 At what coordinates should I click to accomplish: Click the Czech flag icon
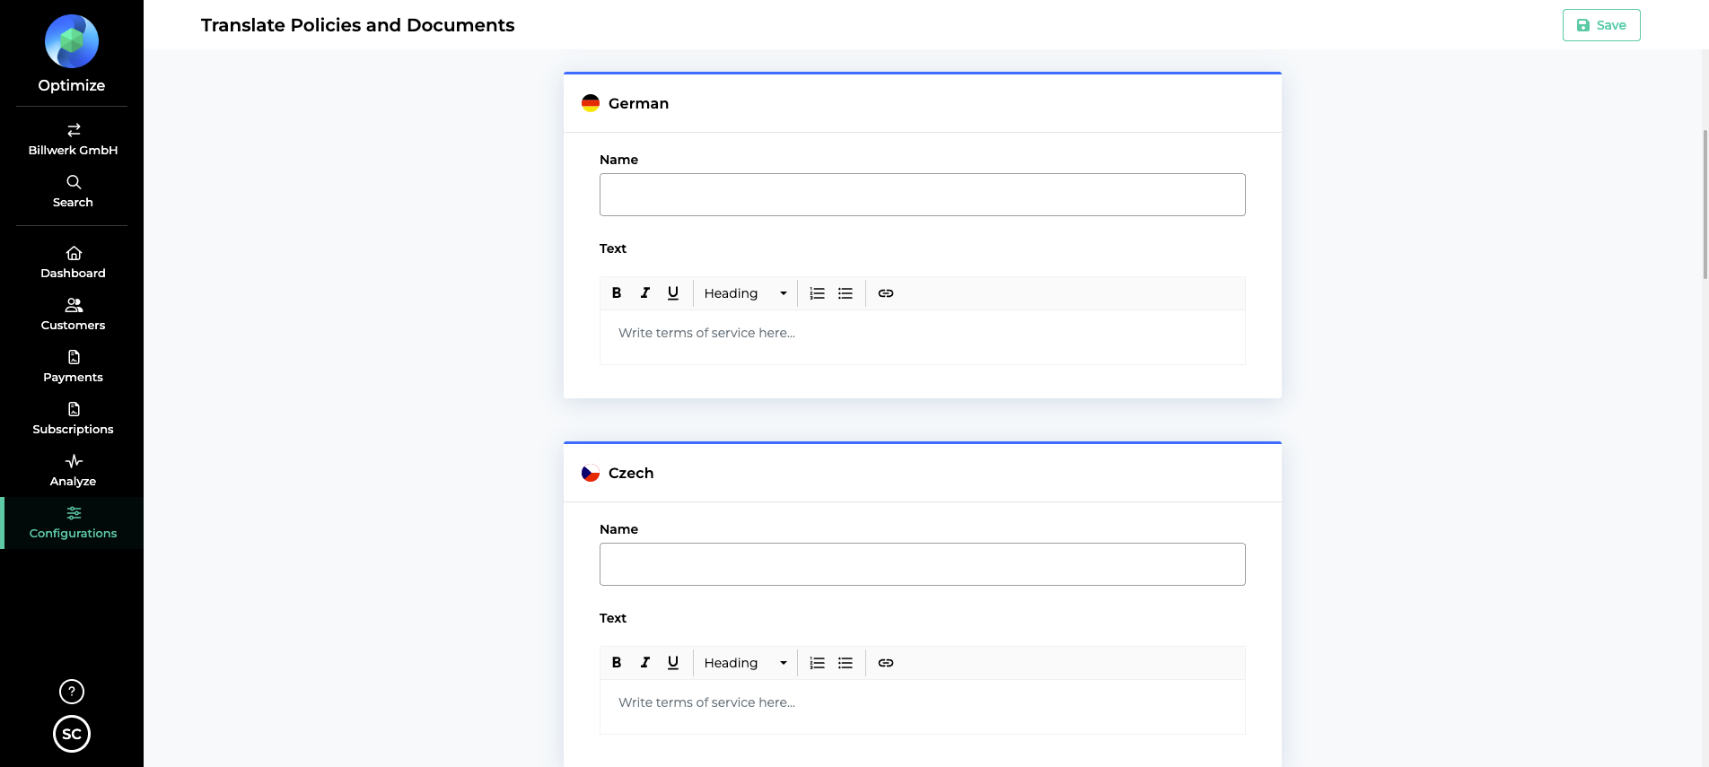591,473
